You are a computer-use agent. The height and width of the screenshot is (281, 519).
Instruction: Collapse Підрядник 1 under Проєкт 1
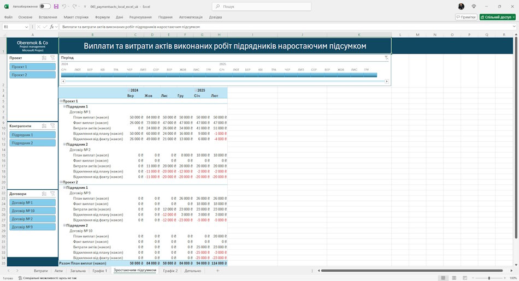64,106
